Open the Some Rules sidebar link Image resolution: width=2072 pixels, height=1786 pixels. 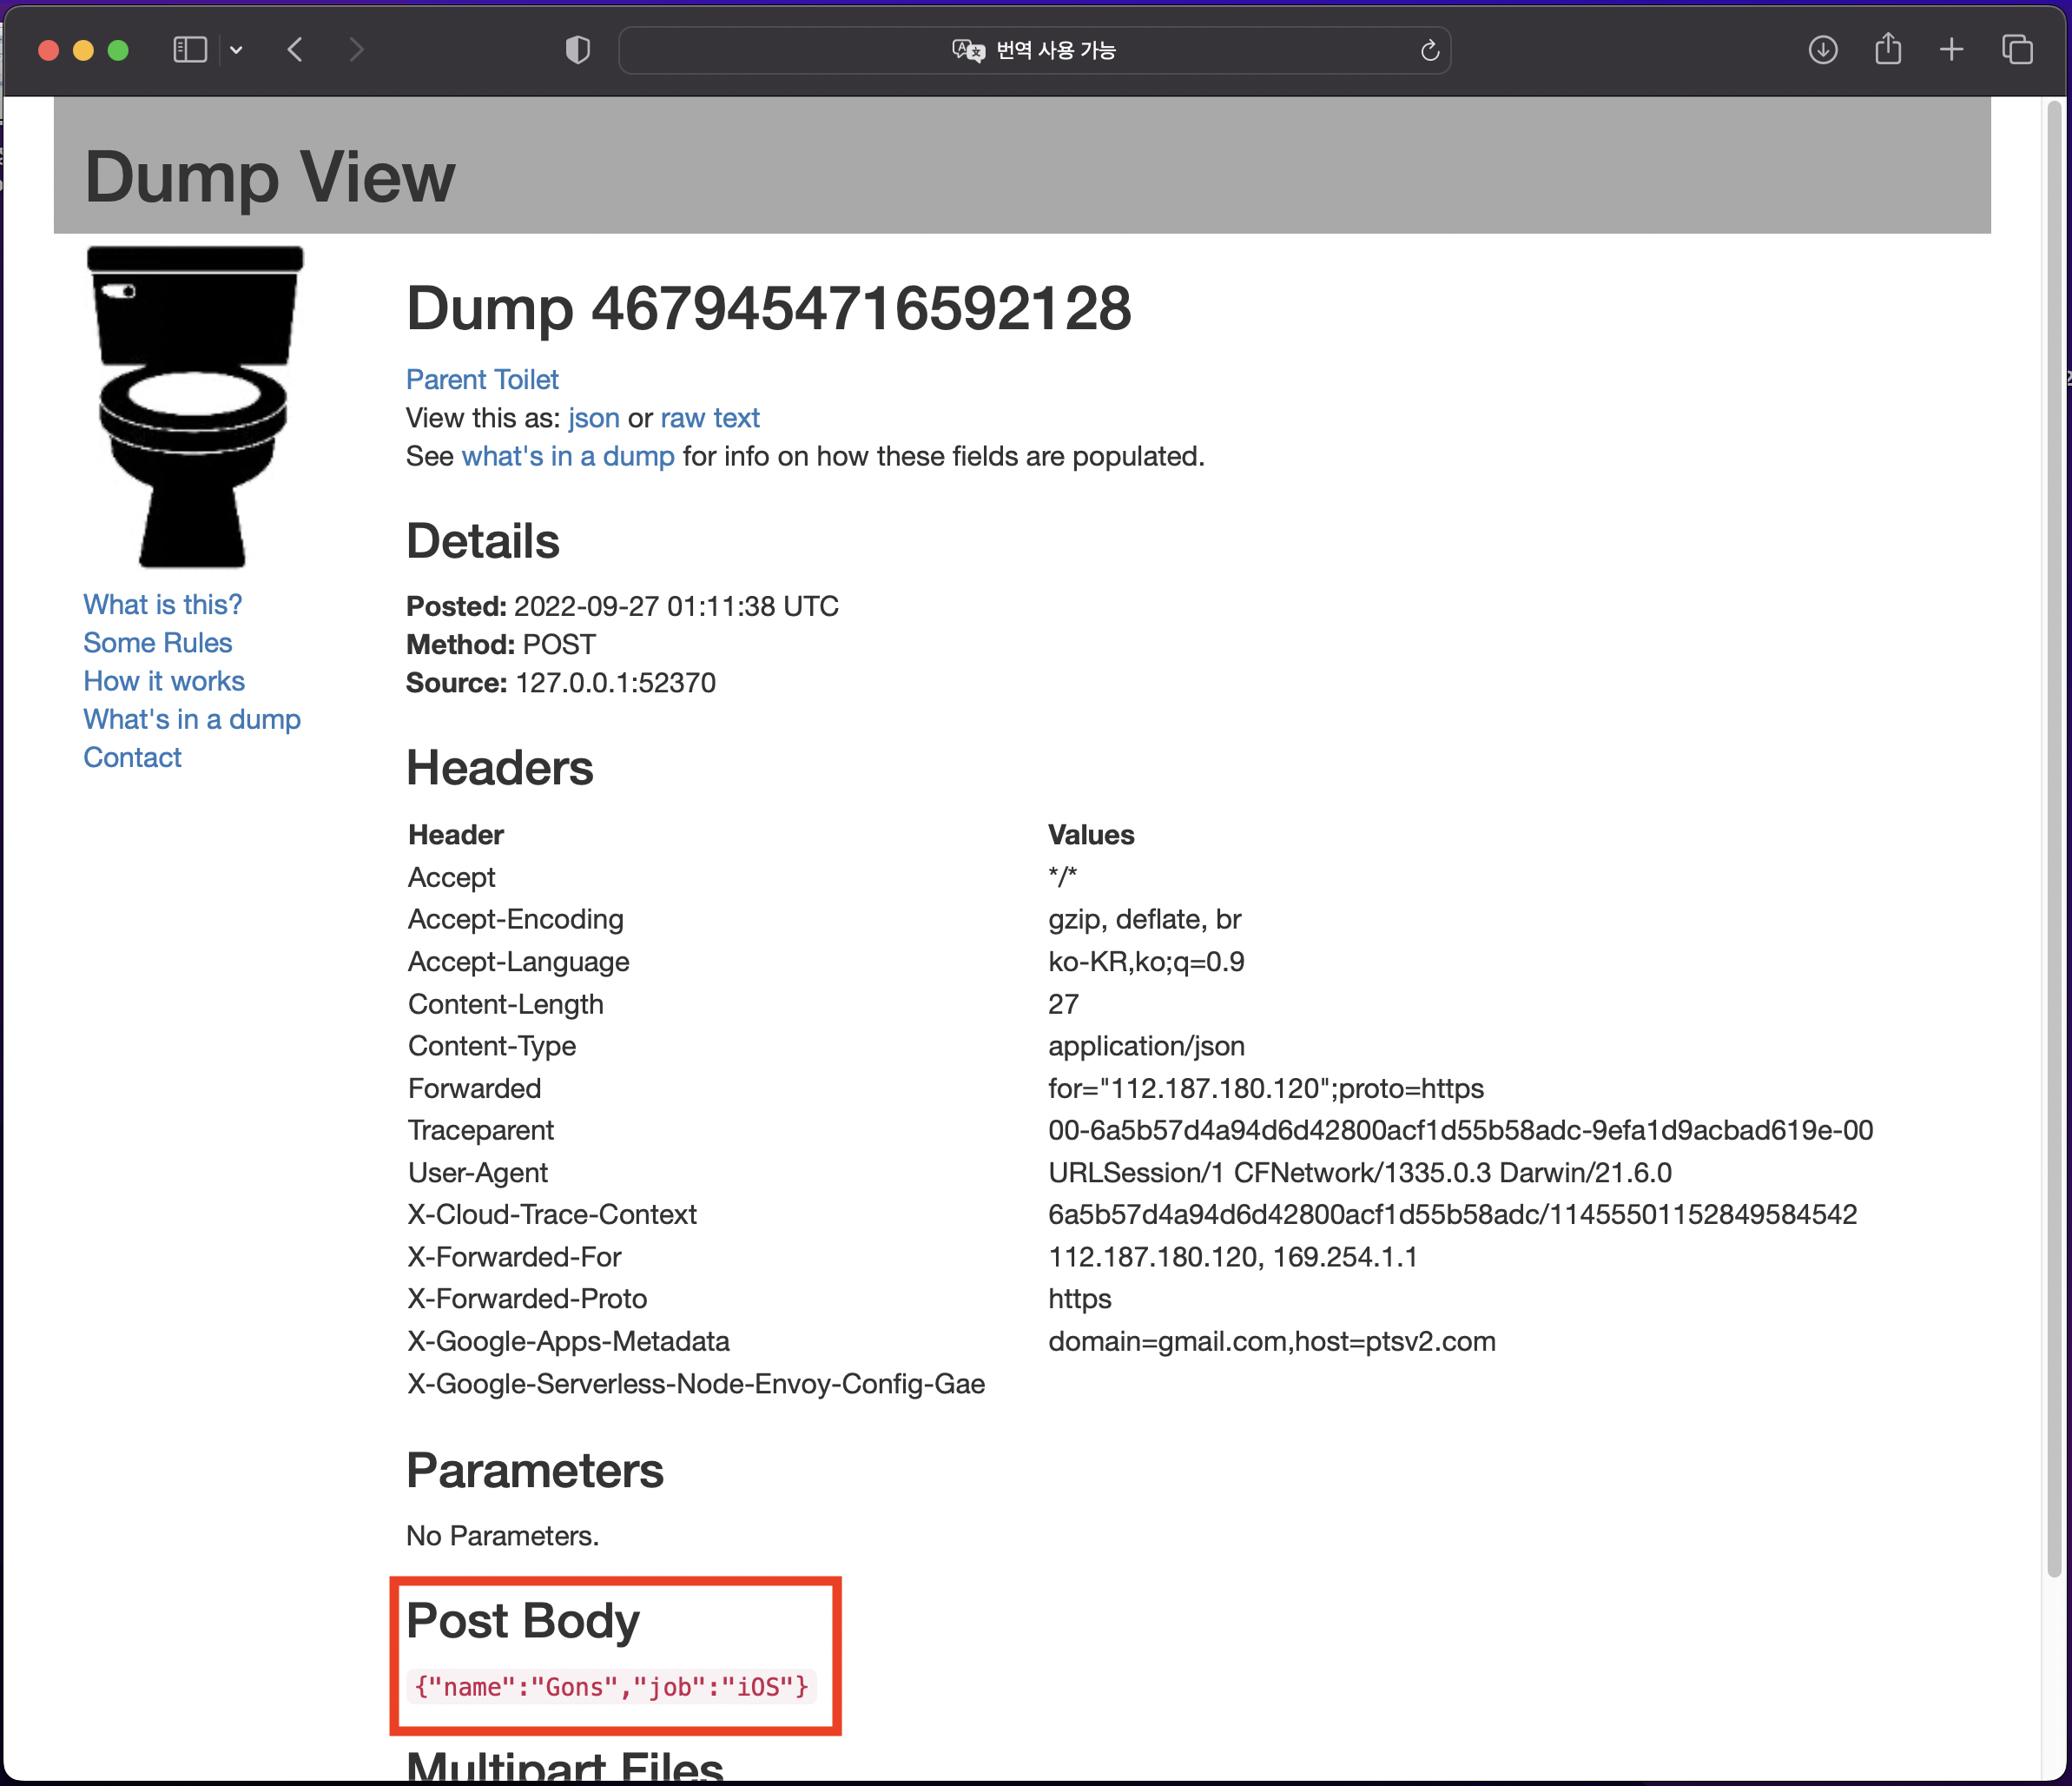pyautogui.click(x=157, y=642)
